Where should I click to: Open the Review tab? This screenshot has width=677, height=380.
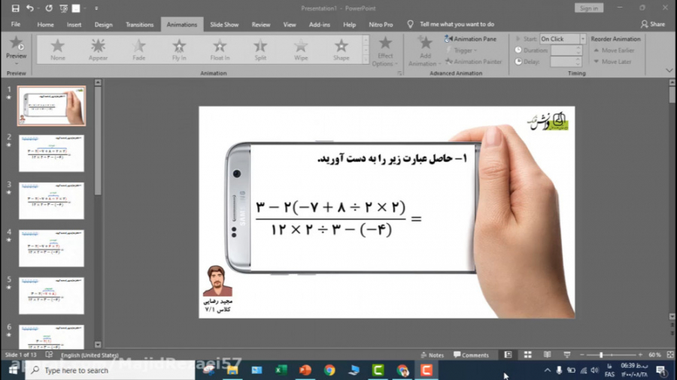click(x=261, y=25)
